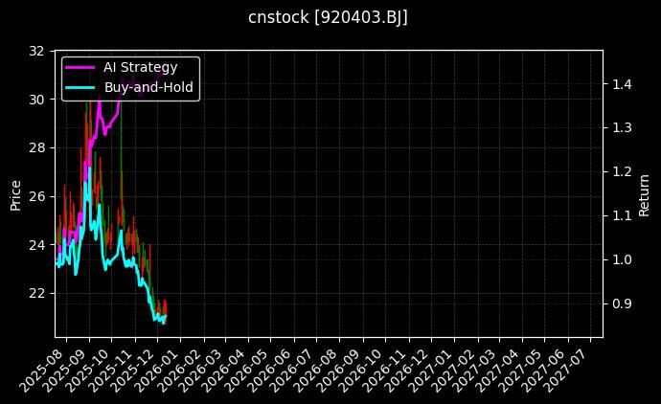This screenshot has height=404, width=661.
Task: Click the magenta AI Strategy legend line swatch
Action: pyautogui.click(x=80, y=67)
